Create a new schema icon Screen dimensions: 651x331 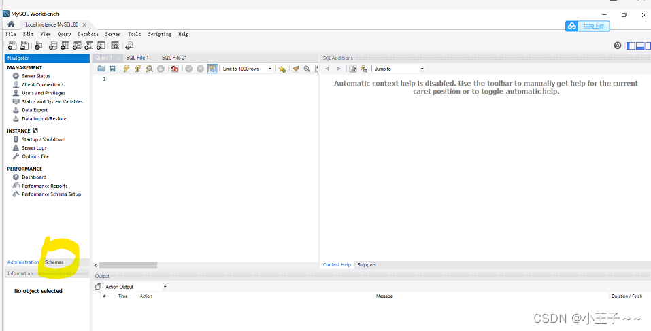(x=53, y=46)
